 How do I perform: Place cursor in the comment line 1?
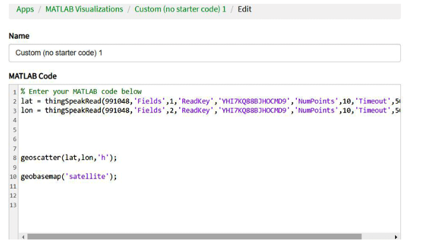coord(81,91)
